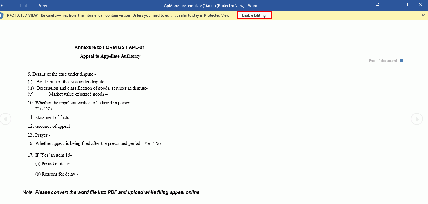Dismiss the Protected View bar with its X
Viewport: 428px width, 204px height.
(x=423, y=15)
